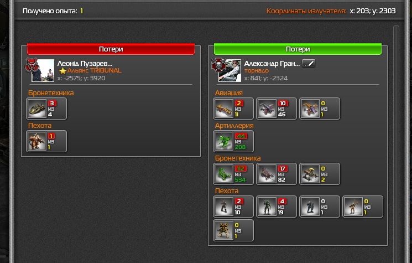Click coordinates x: 841; y: -2324
Screen dimensions: 412x263
tap(266, 78)
